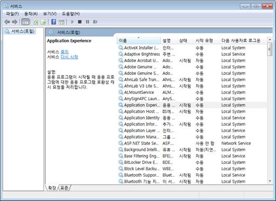Click the Forward arrow toolbar icon
Screen dimensions: 276x201
(15, 22)
